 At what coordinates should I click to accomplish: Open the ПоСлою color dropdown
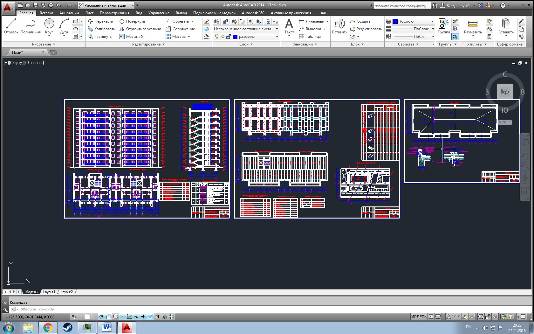tap(414, 21)
